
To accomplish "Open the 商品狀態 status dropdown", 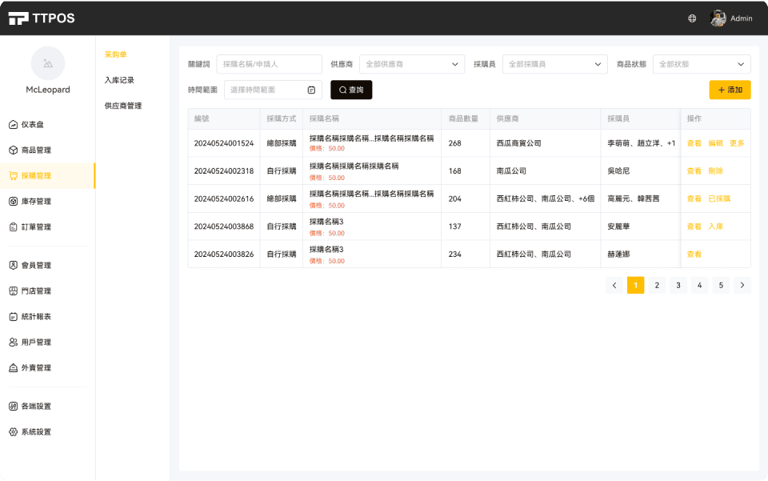I will (702, 64).
